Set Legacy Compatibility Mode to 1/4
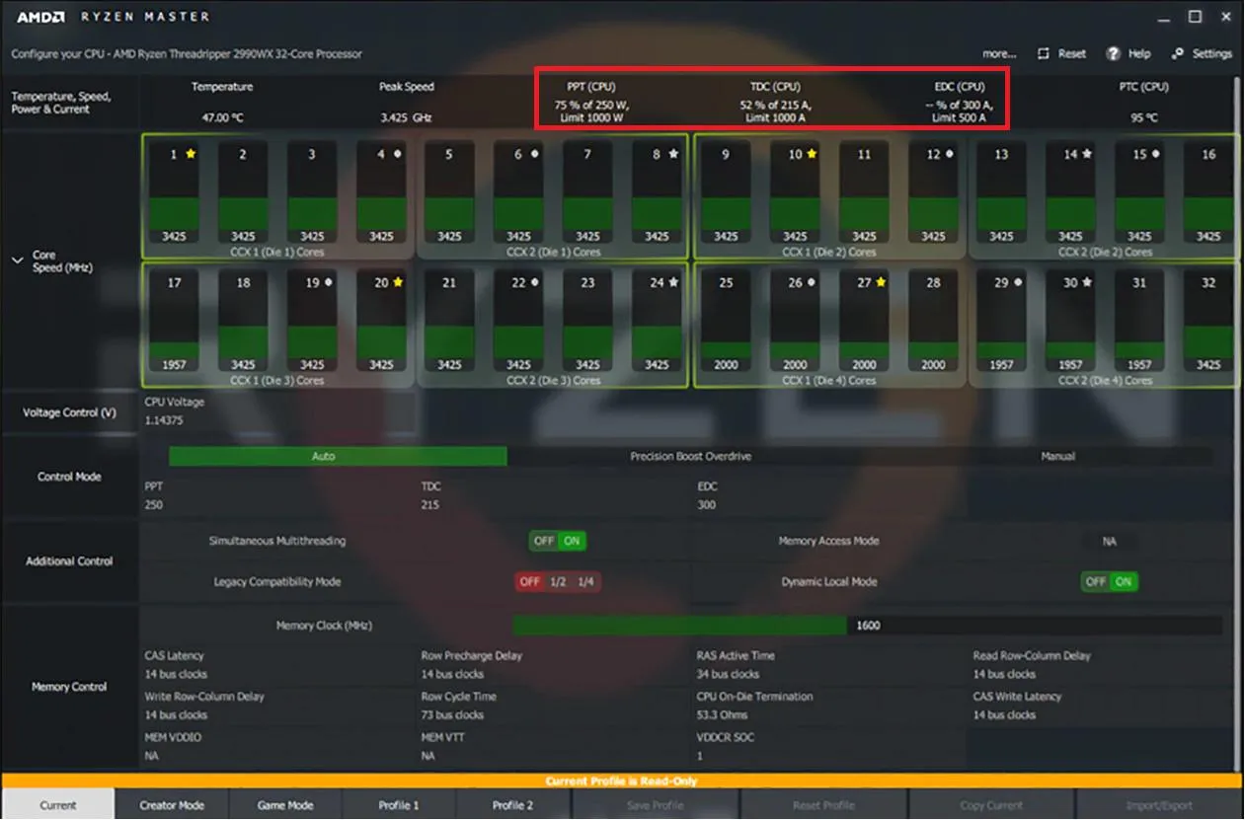Image resolution: width=1245 pixels, height=820 pixels. pyautogui.click(x=585, y=582)
